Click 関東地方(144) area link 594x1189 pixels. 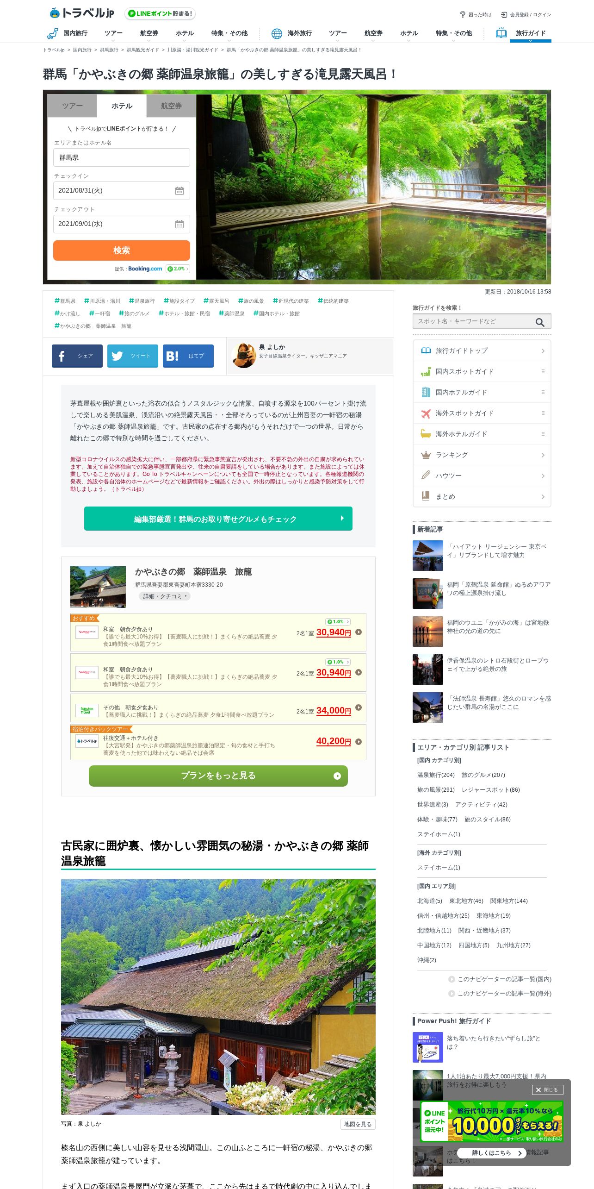(x=509, y=901)
